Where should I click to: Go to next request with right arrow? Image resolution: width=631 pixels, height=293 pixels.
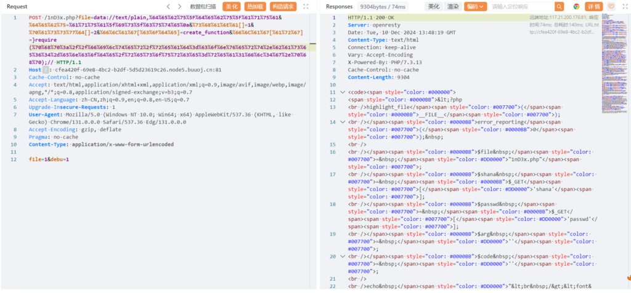tap(180, 6)
